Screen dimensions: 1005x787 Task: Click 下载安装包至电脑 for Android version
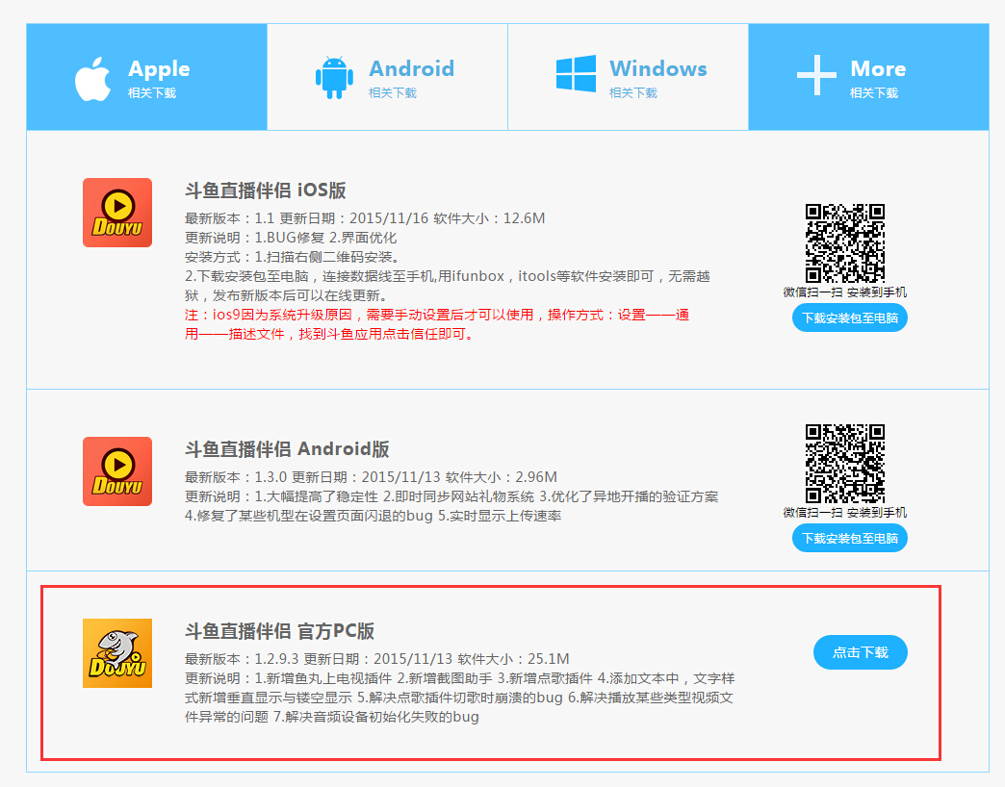point(849,539)
